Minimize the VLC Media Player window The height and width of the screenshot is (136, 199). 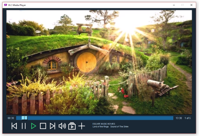[x=174, y=5]
